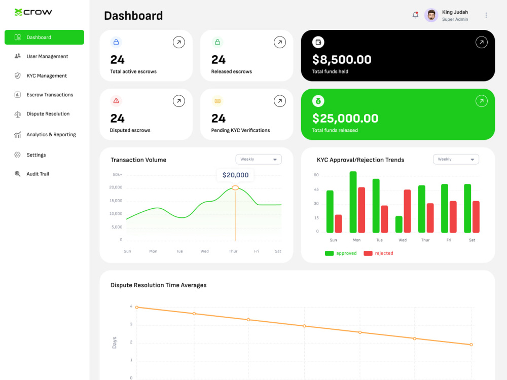Click the King Judah user name
The width and height of the screenshot is (507, 380).
pyautogui.click(x=455, y=12)
